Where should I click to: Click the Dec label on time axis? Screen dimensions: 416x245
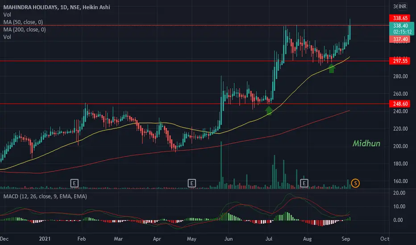coord(4,239)
